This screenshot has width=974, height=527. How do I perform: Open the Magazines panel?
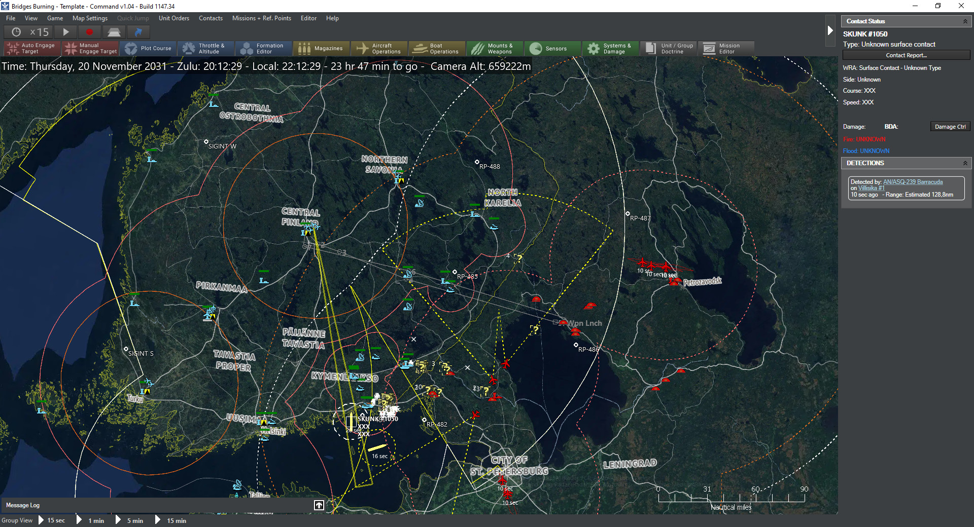click(x=321, y=49)
